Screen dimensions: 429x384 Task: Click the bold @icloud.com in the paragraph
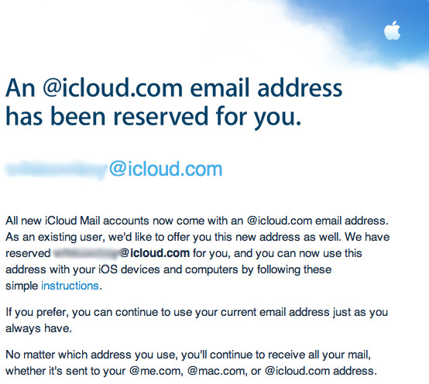click(x=155, y=253)
